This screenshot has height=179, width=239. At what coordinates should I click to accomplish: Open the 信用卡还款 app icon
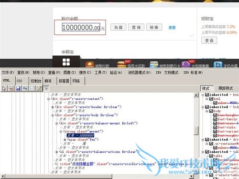coord(122,64)
